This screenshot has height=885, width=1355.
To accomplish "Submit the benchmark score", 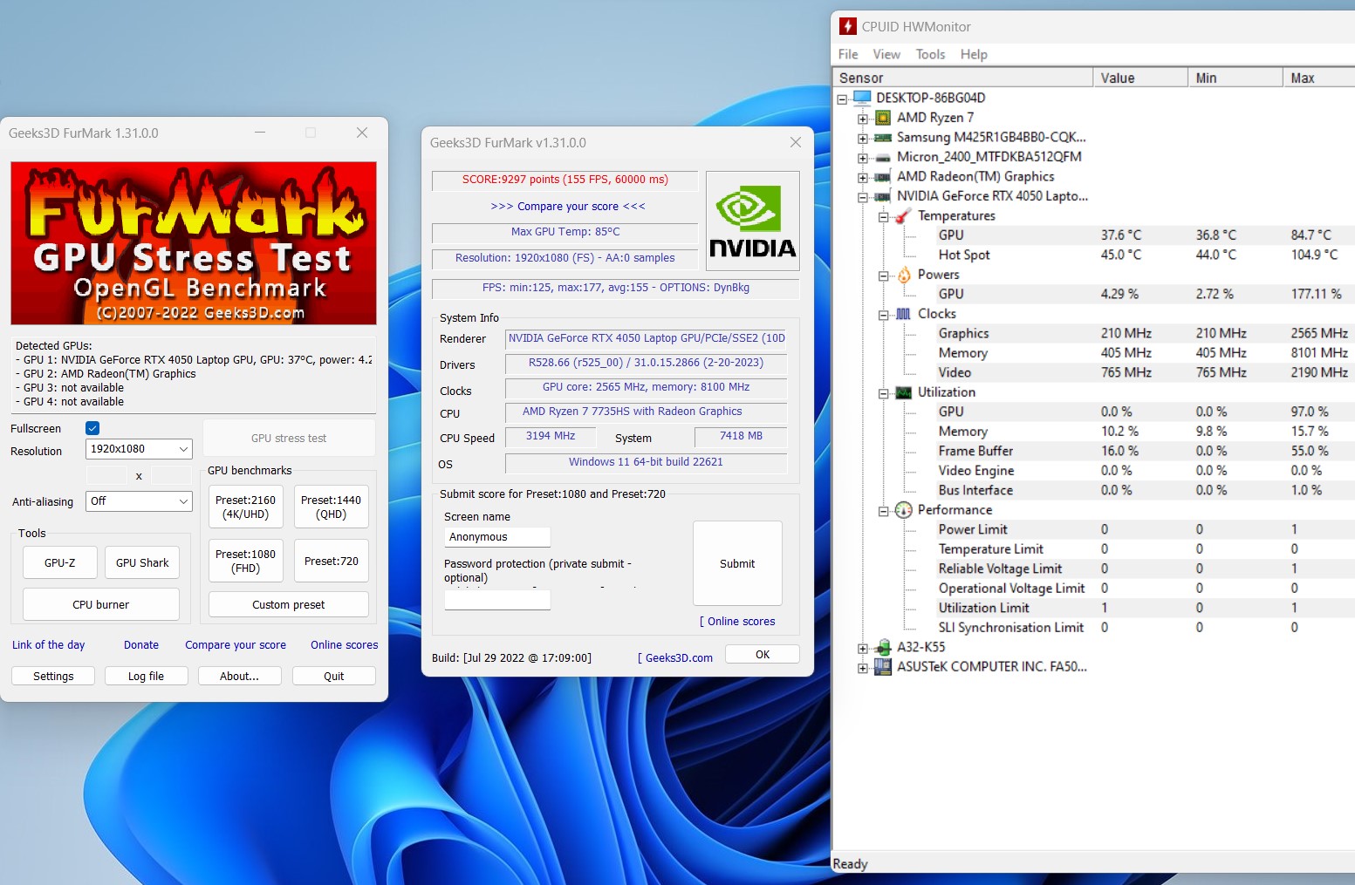I will 737,563.
